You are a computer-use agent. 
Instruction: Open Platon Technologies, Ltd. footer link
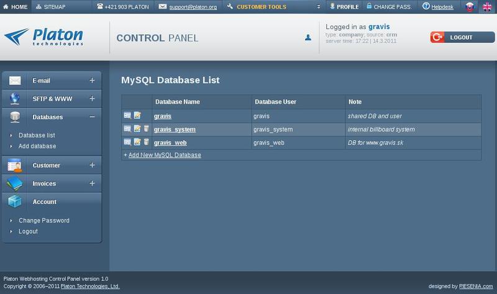tap(90, 287)
